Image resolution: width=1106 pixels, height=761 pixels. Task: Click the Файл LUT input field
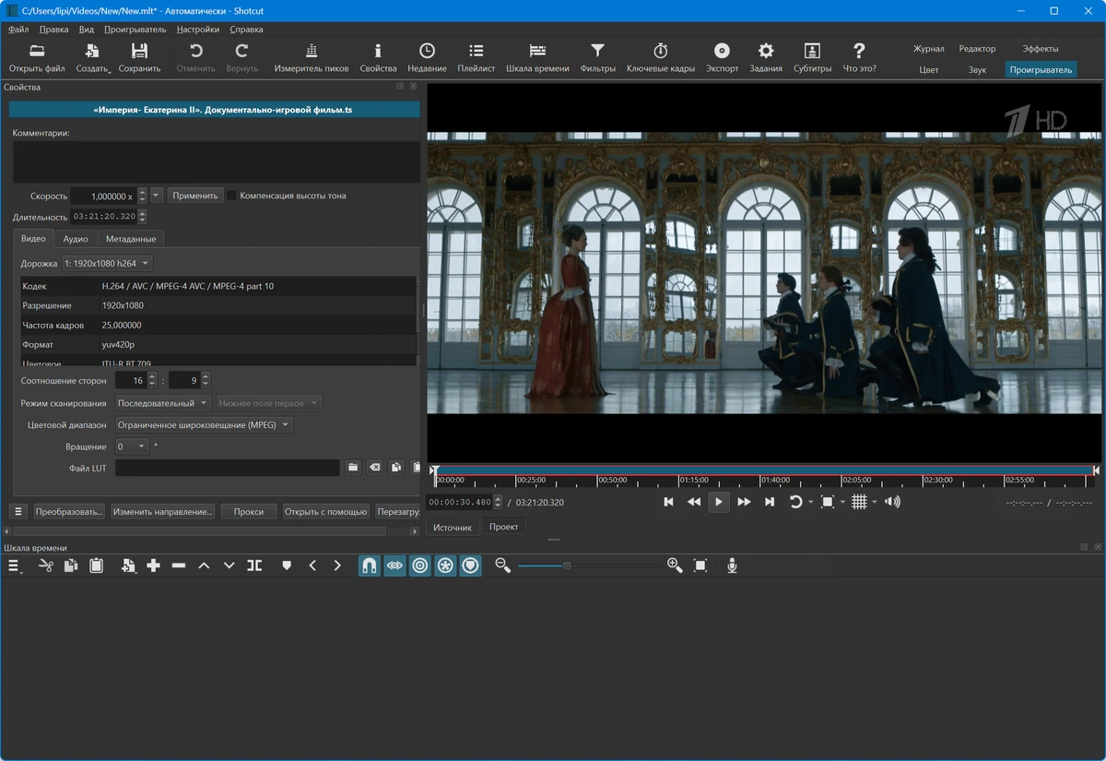pos(228,468)
